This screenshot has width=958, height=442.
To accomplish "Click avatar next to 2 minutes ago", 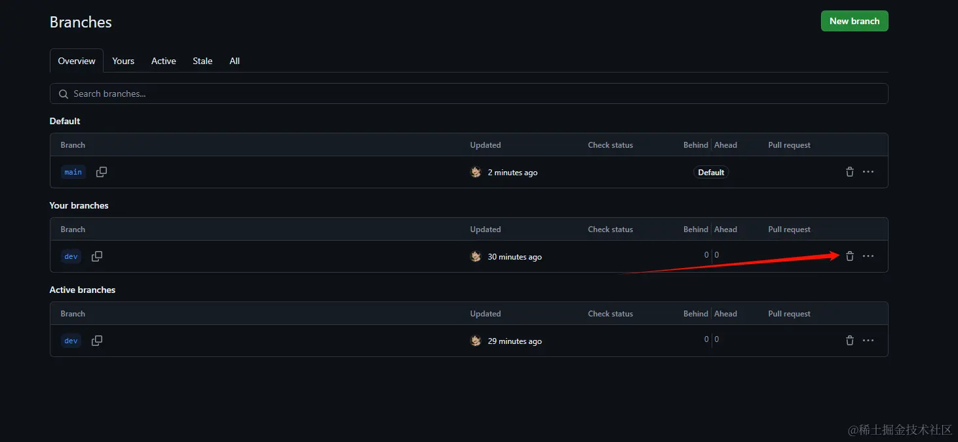I will click(476, 172).
